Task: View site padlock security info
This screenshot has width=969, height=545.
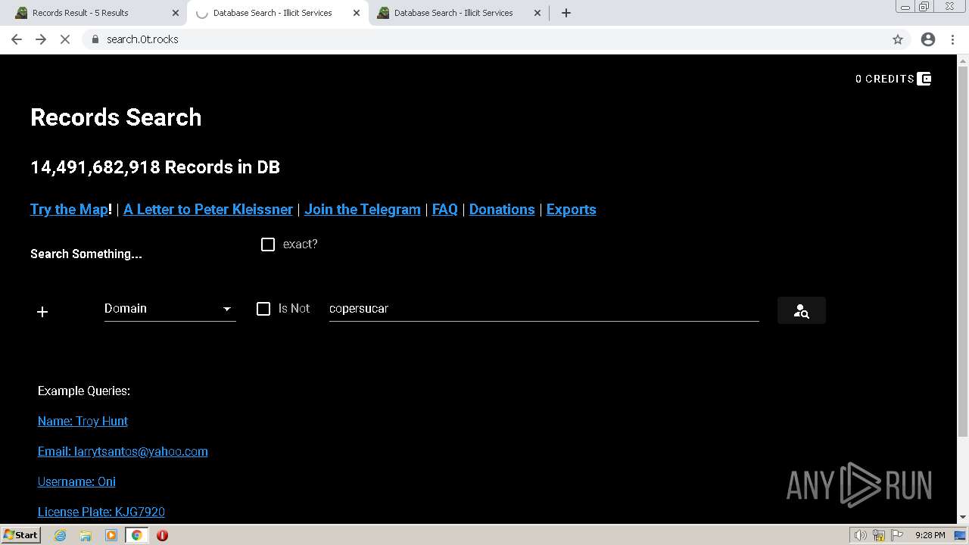Action: click(x=95, y=39)
